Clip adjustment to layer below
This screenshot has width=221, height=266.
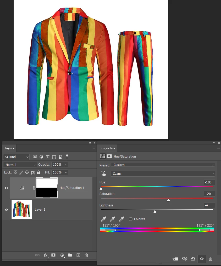tap(175, 259)
